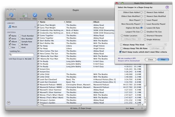Screen dimensions: 175x117
Task: Click the Filter button in Filter Controls
Action: tap(163, 59)
